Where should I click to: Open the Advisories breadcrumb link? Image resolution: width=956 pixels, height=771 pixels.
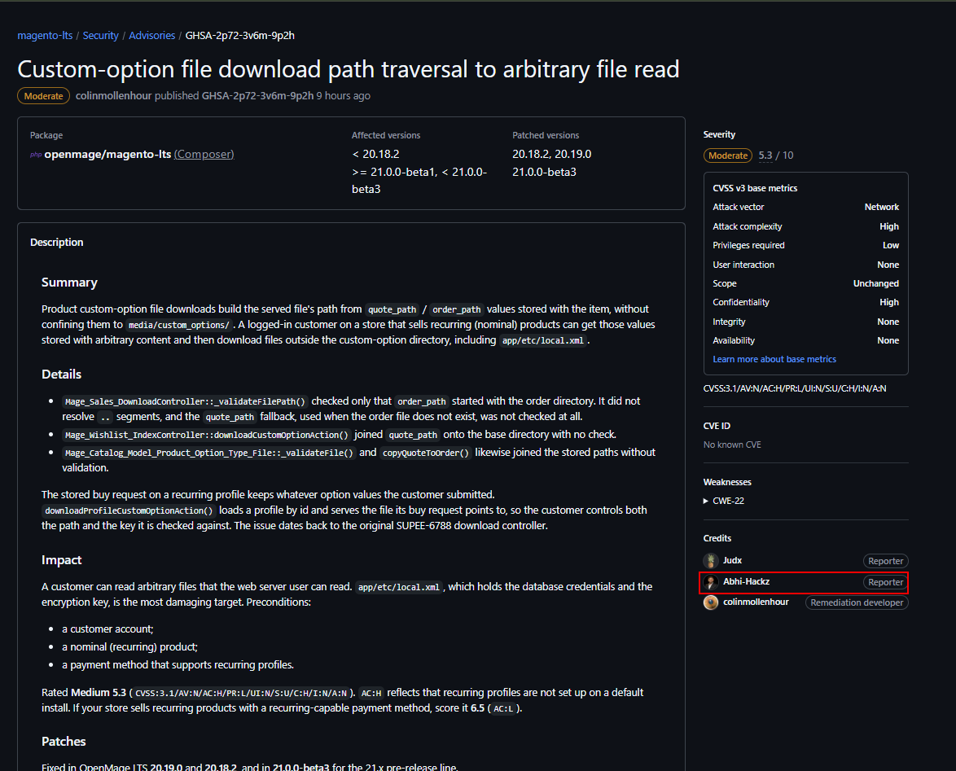coord(151,35)
